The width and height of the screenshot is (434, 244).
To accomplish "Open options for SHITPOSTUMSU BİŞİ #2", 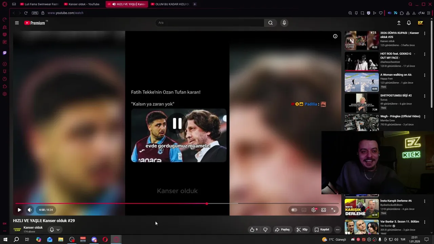I will [425, 96].
